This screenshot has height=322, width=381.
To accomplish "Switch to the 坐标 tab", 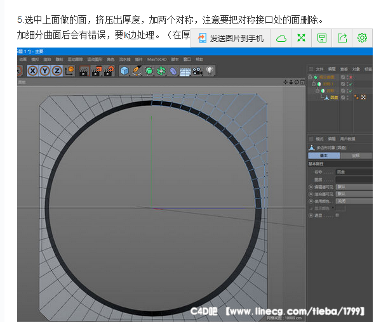I will click(356, 155).
